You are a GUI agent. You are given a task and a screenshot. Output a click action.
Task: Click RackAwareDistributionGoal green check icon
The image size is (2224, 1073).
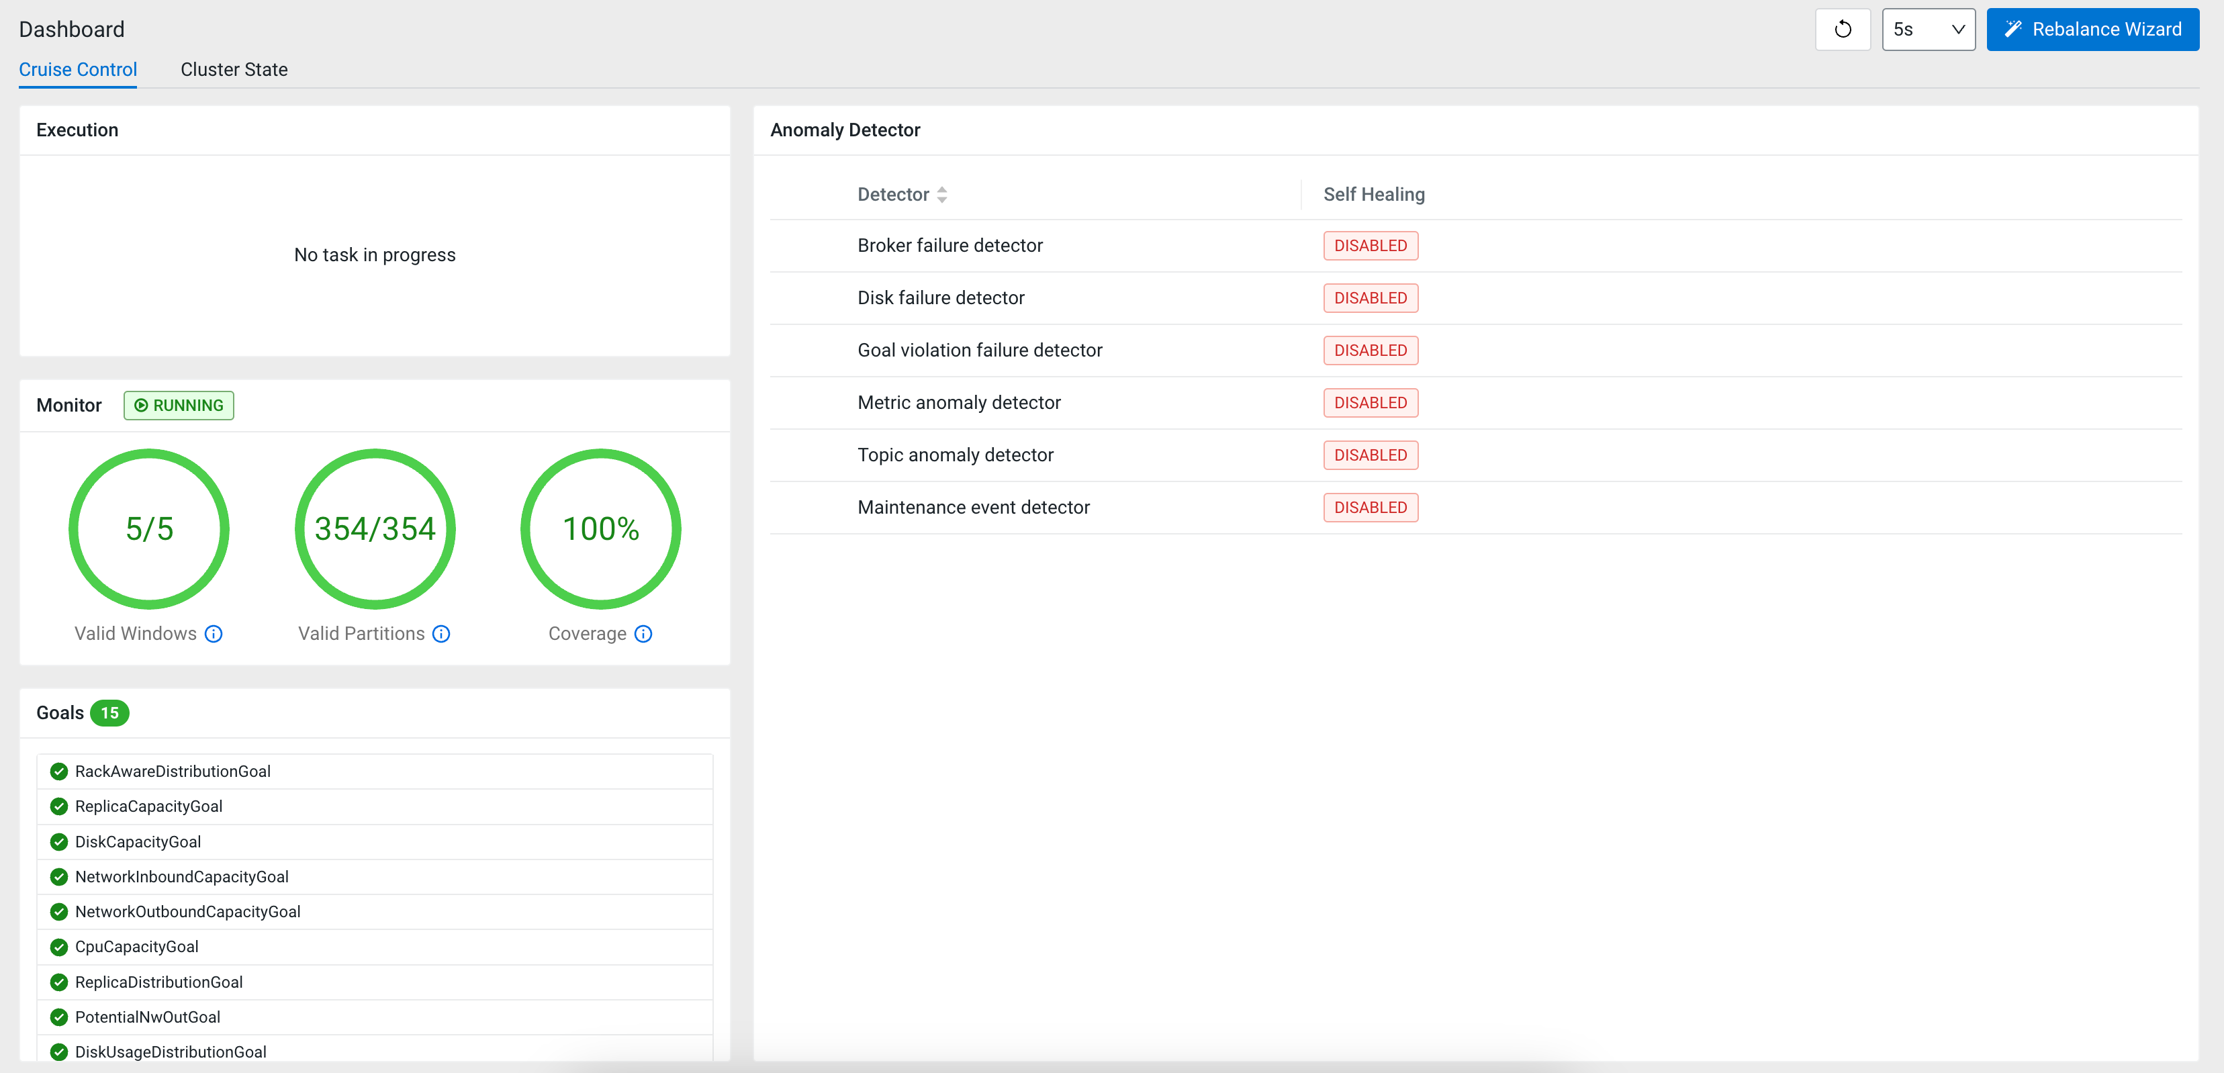pyautogui.click(x=58, y=771)
